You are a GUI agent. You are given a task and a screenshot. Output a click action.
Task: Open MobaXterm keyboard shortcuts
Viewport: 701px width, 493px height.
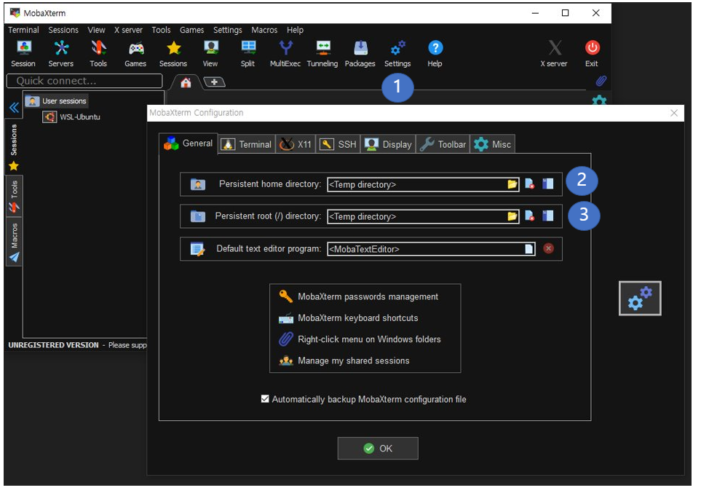tap(348, 318)
